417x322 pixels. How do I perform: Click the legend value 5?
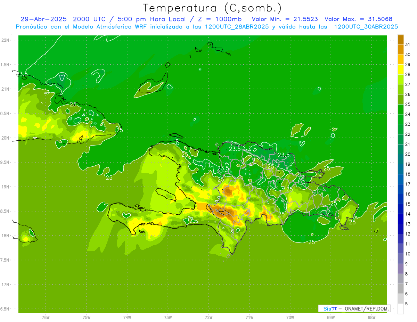pyautogui.click(x=407, y=304)
